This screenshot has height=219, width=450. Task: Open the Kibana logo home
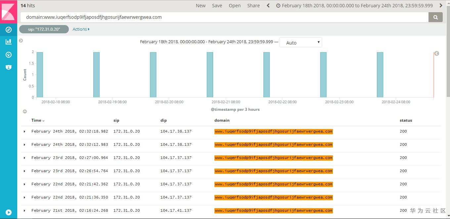[9, 12]
